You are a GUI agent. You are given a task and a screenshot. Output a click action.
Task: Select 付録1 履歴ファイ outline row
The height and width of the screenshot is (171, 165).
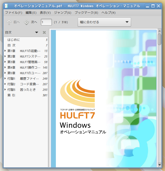point(26,79)
